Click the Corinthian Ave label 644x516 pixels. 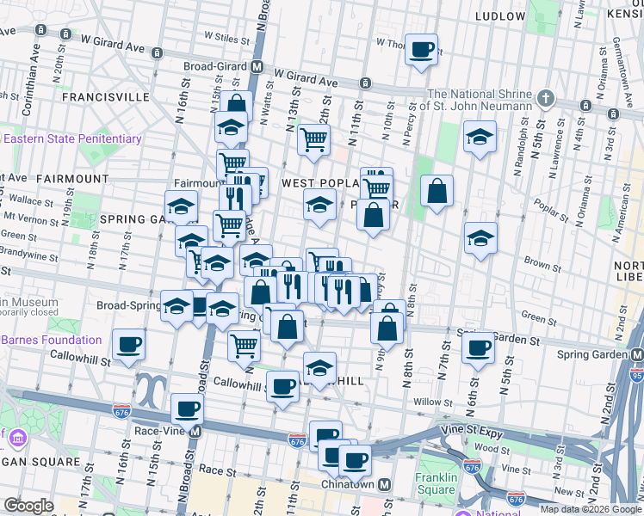point(31,80)
